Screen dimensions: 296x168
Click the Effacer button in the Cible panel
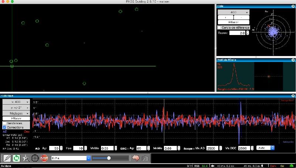click(233, 22)
